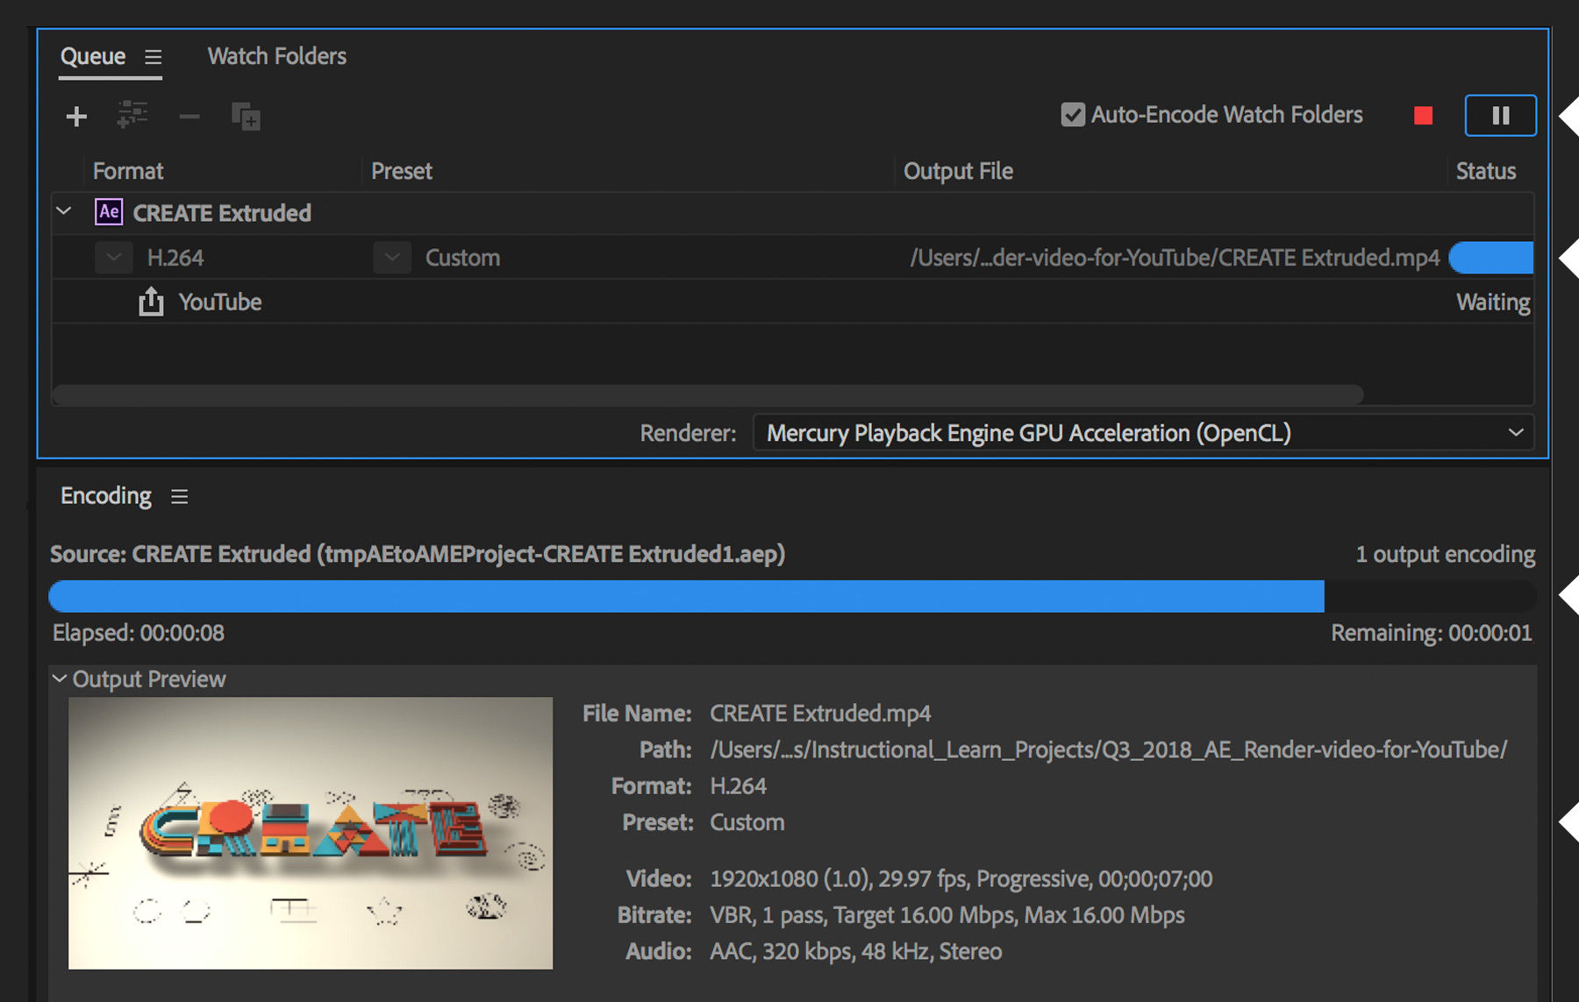Image resolution: width=1579 pixels, height=1002 pixels.
Task: Click the Add Output icon in the toolbar
Action: (132, 115)
